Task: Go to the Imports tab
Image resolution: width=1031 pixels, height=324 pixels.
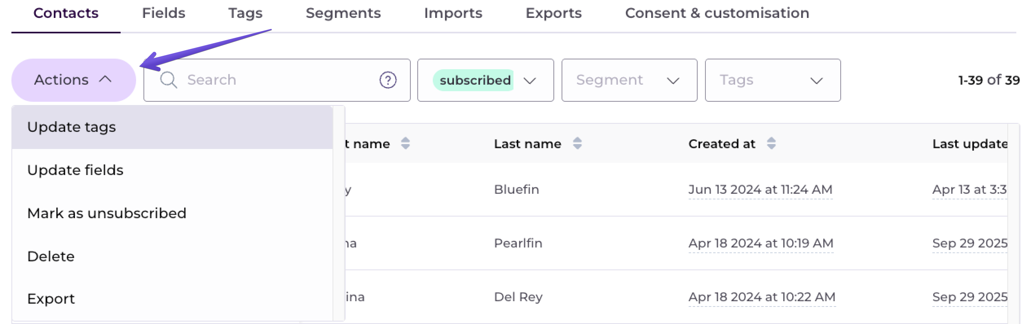Action: point(453,13)
